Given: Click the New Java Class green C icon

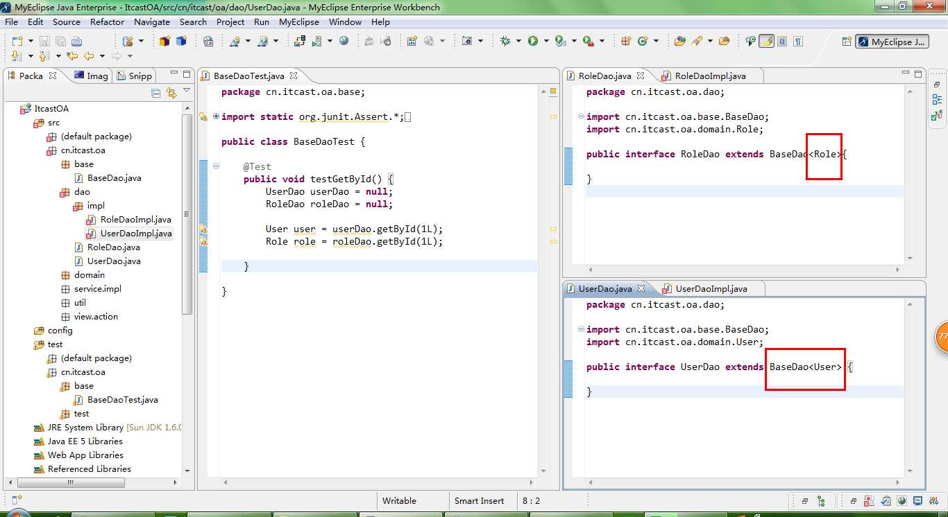Looking at the screenshot, I should click(643, 42).
